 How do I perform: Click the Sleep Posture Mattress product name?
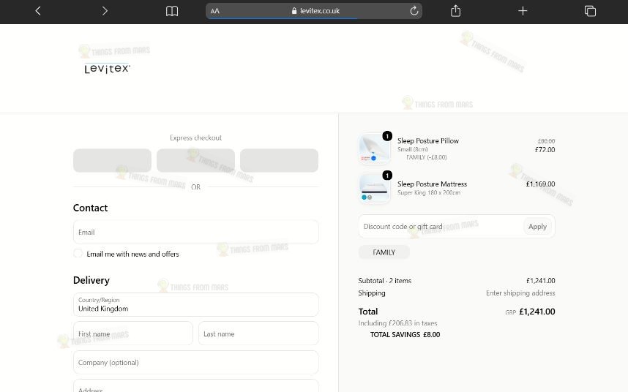click(x=432, y=184)
